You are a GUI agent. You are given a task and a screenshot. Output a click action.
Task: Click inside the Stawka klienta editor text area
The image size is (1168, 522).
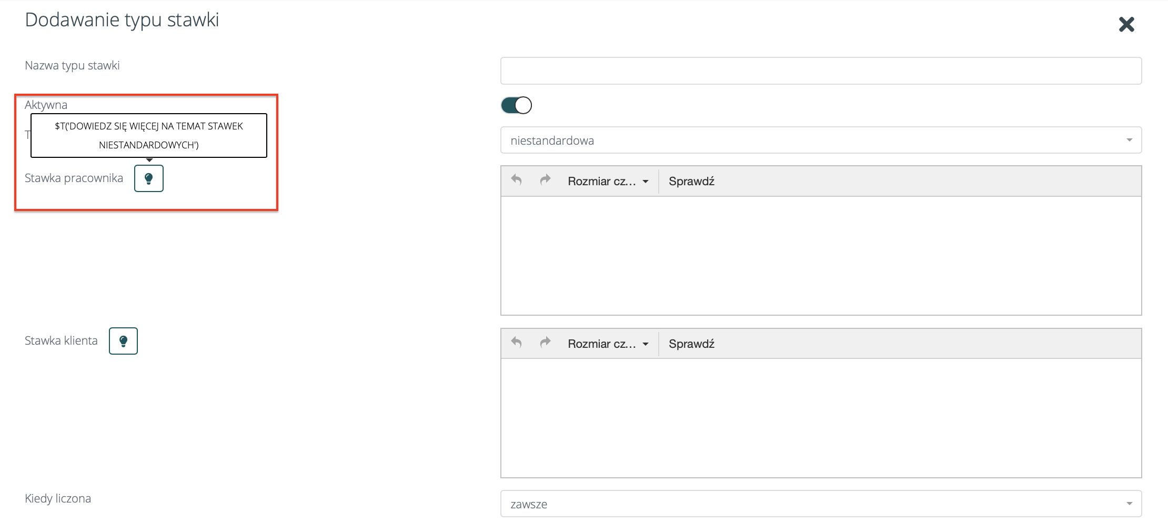click(x=820, y=418)
